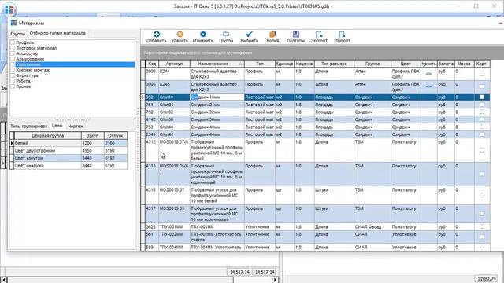Click the right arrow of the horizontal scrollbar

coord(275,280)
